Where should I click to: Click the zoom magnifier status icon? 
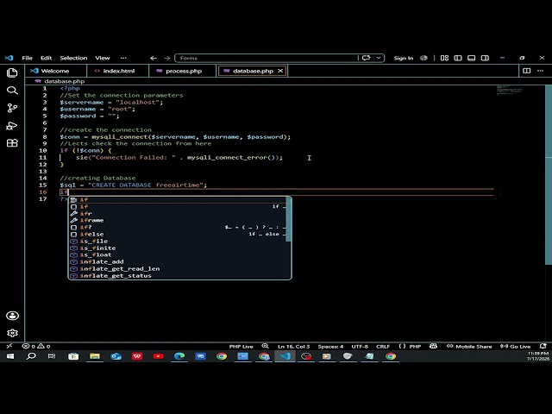tap(265, 346)
